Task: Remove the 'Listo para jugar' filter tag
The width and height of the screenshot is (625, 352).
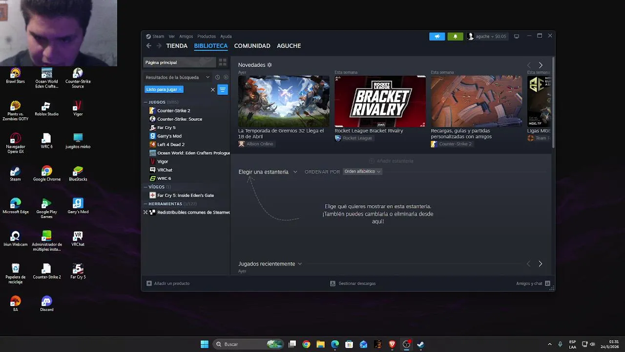Action: (180, 89)
